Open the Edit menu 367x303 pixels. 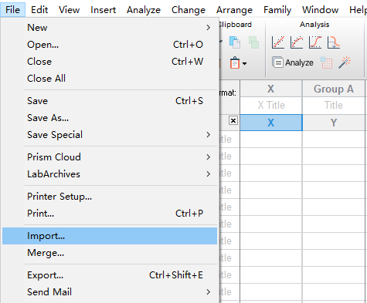pos(39,10)
